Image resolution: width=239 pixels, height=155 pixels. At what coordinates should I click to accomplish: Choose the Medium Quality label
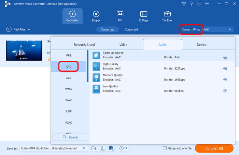pos(113,75)
